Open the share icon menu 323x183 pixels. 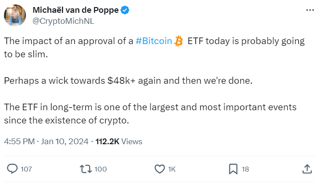click(x=308, y=168)
